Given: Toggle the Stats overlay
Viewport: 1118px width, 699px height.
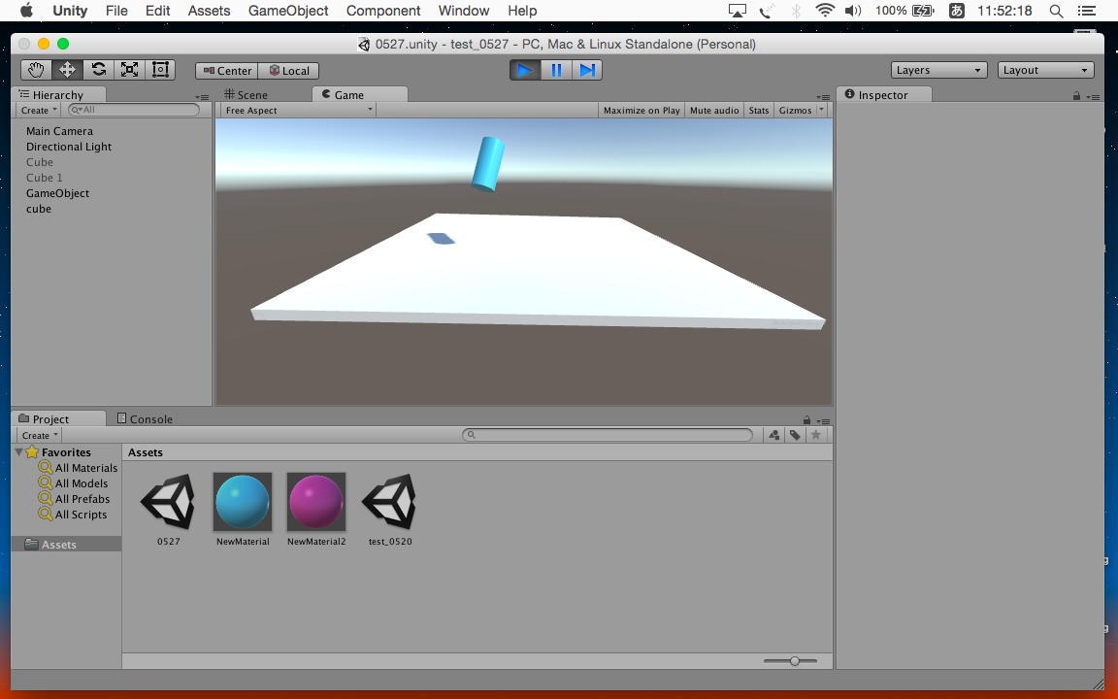Looking at the screenshot, I should coord(758,111).
